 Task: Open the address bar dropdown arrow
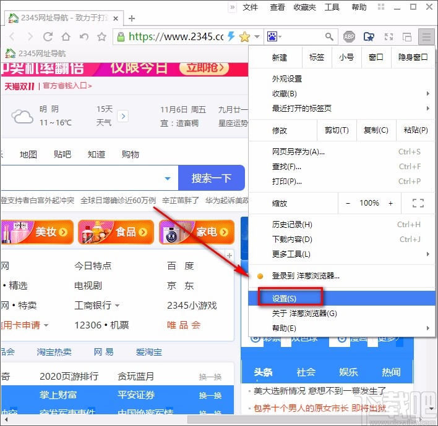point(257,36)
